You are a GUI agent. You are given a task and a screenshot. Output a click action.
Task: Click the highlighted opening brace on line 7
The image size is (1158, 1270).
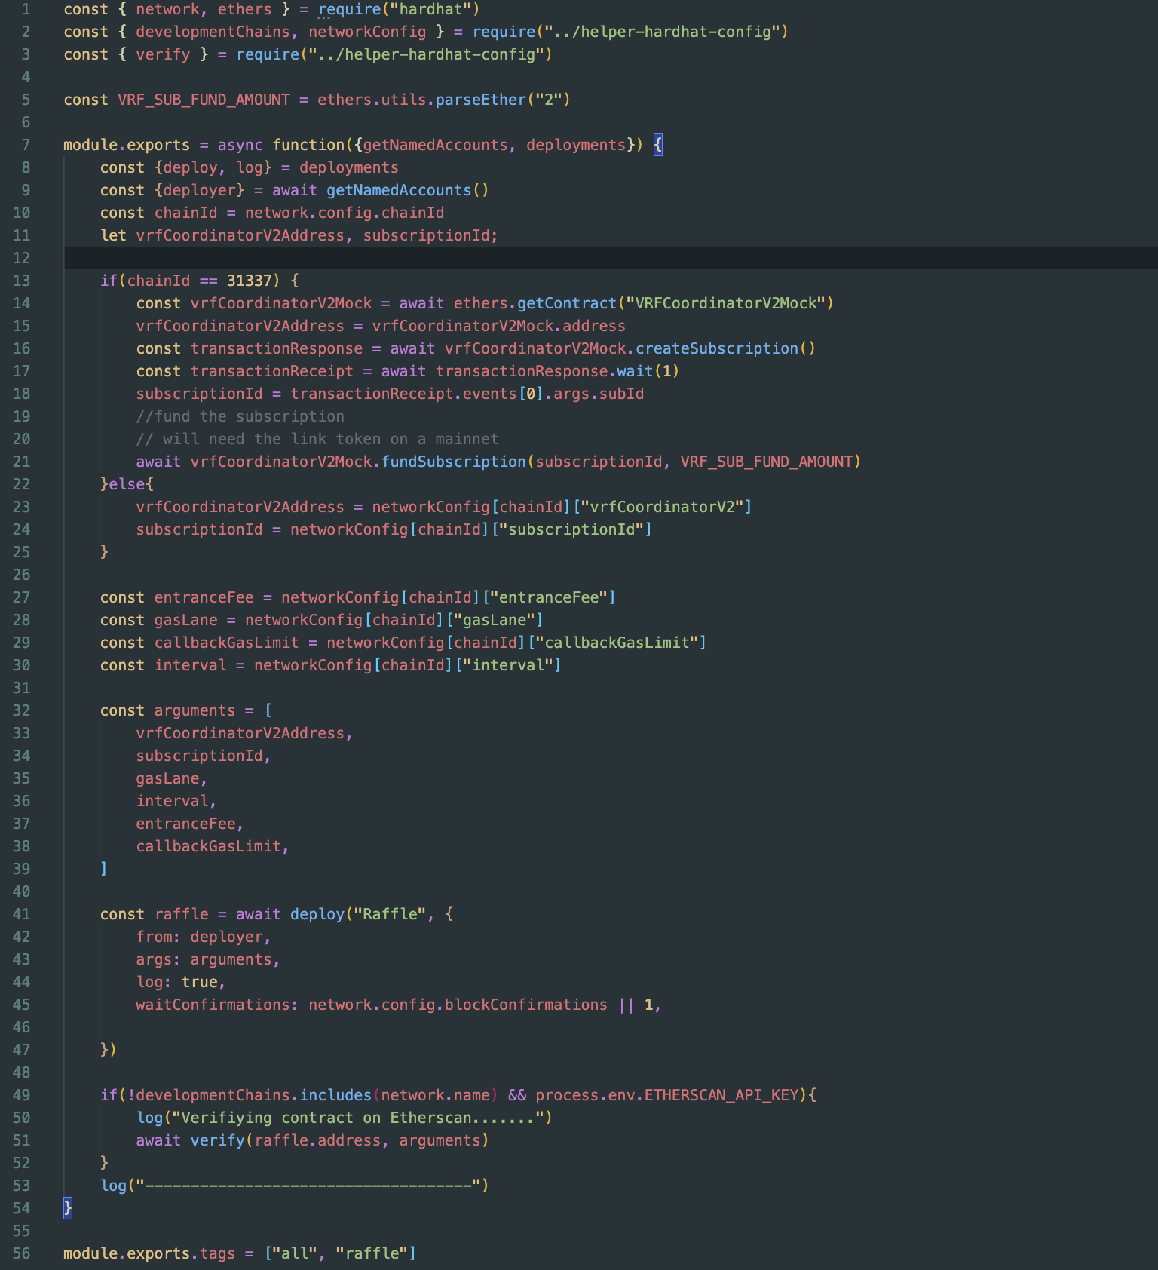[658, 145]
